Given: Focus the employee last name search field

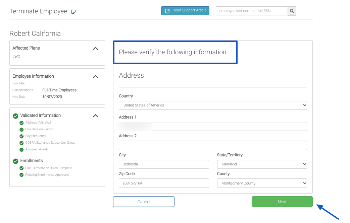Looking at the screenshot, I should 252,11.
